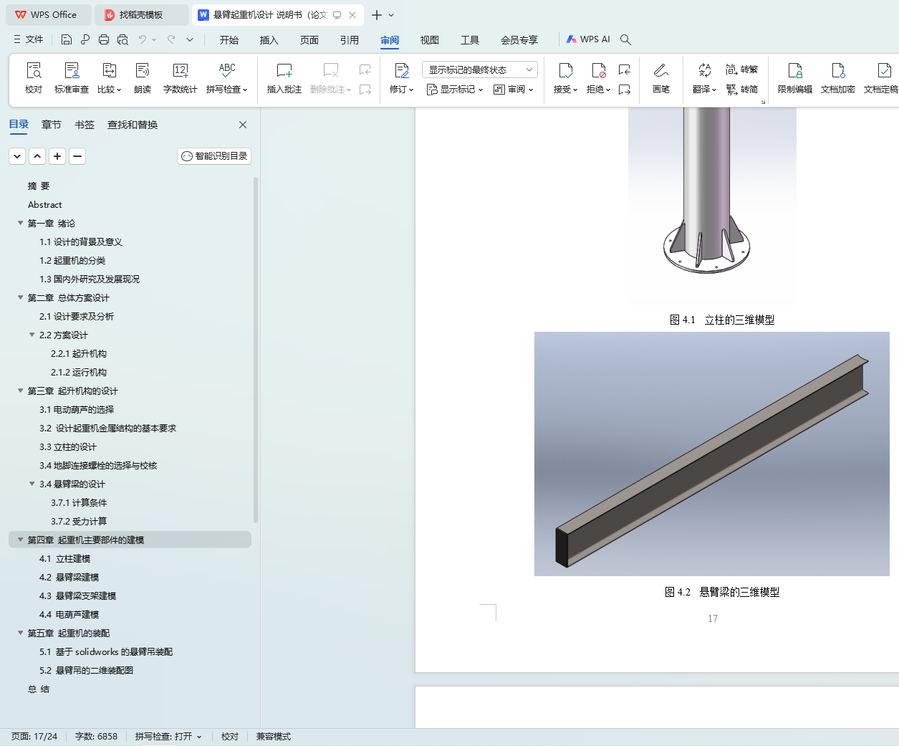Convert text with 转简 button
The width and height of the screenshot is (899, 746).
(x=742, y=90)
